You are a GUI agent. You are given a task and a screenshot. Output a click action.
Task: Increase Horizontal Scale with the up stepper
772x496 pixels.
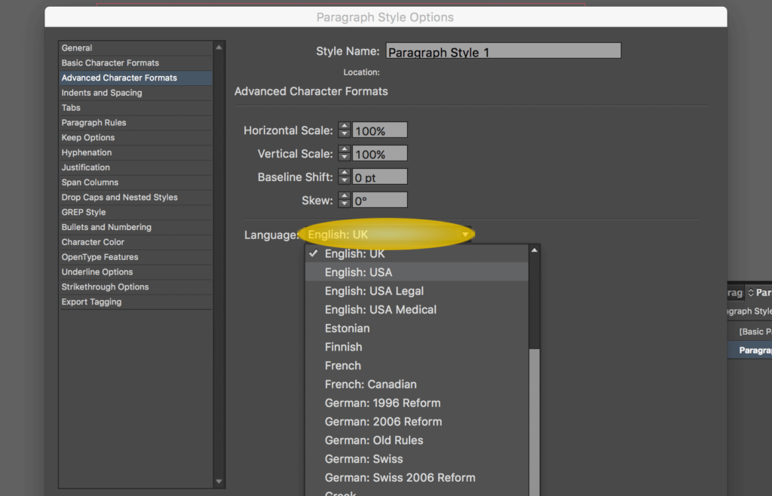click(345, 126)
